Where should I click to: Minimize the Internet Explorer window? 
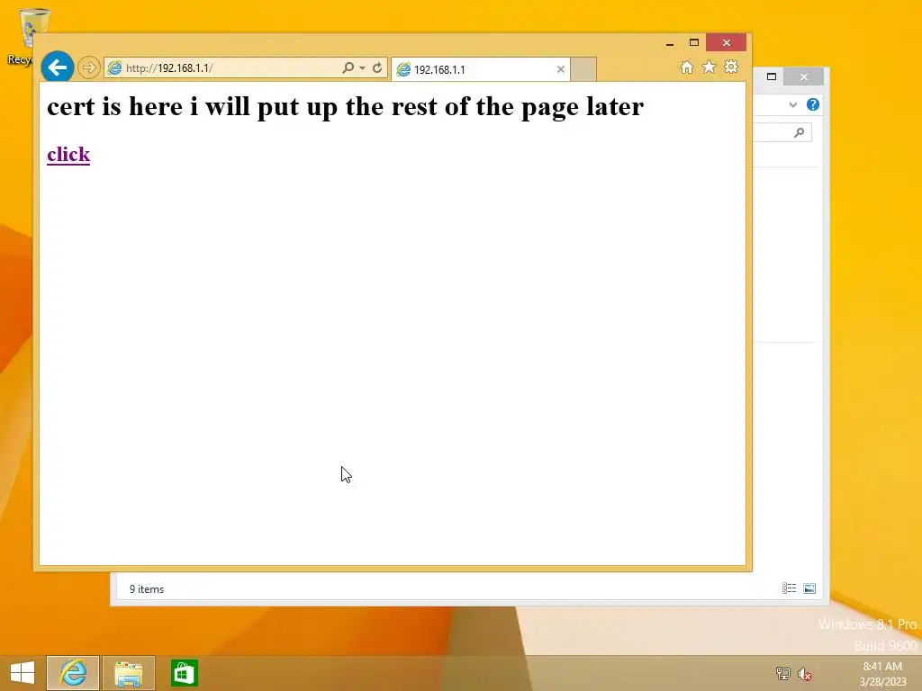point(670,43)
